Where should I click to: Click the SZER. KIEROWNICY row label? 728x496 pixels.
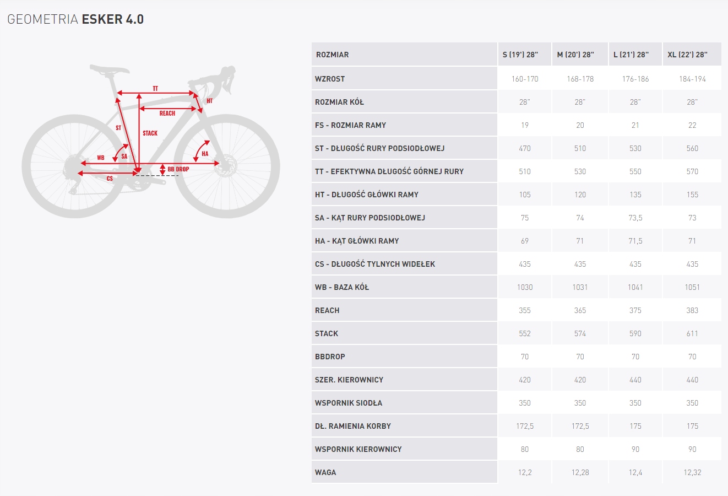coord(349,380)
